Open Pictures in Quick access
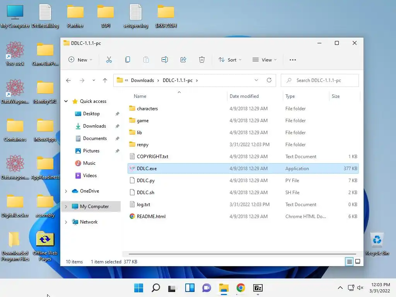This screenshot has height=297, width=396. point(91,151)
